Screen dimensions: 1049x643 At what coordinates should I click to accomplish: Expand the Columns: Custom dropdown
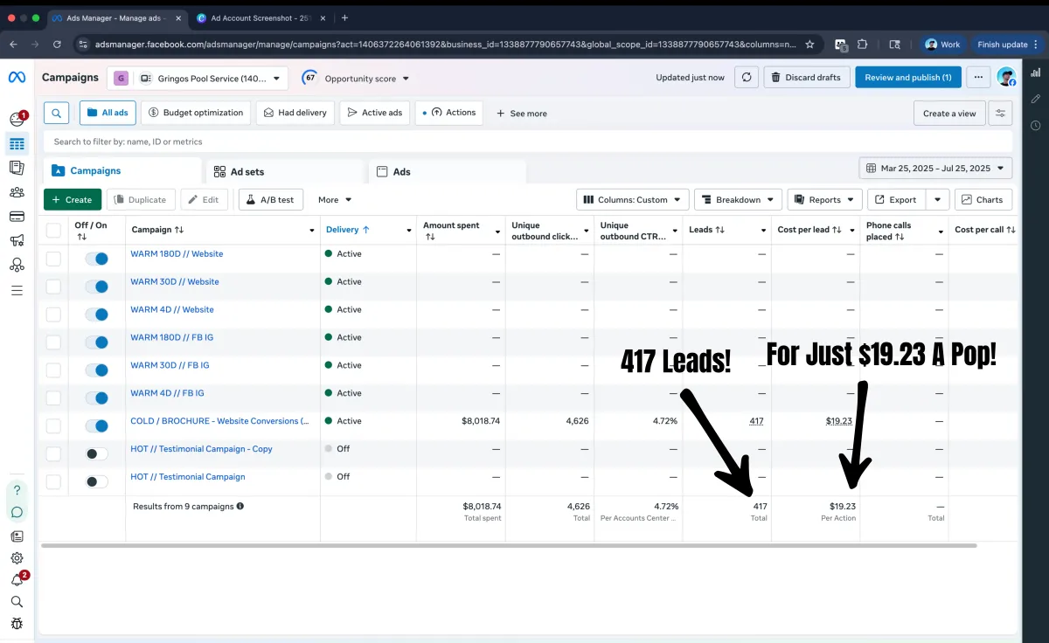click(x=633, y=200)
